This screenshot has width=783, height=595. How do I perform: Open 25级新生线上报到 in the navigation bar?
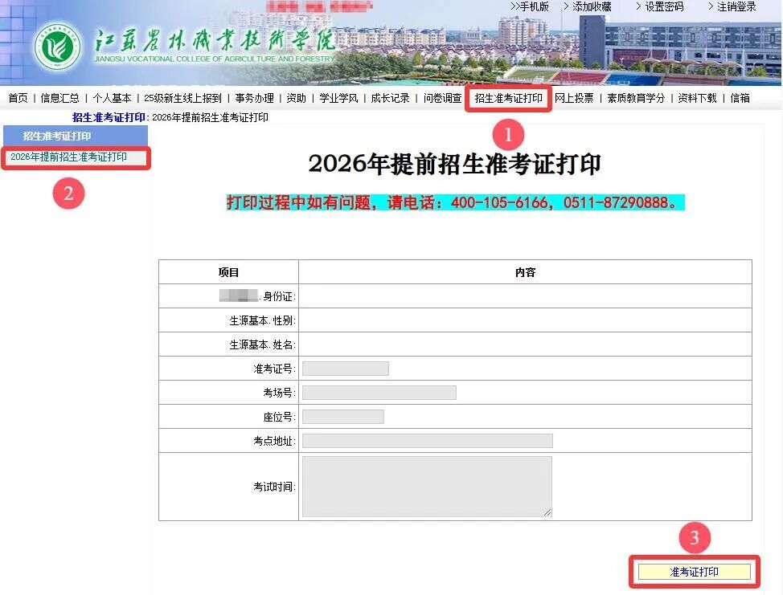click(182, 98)
